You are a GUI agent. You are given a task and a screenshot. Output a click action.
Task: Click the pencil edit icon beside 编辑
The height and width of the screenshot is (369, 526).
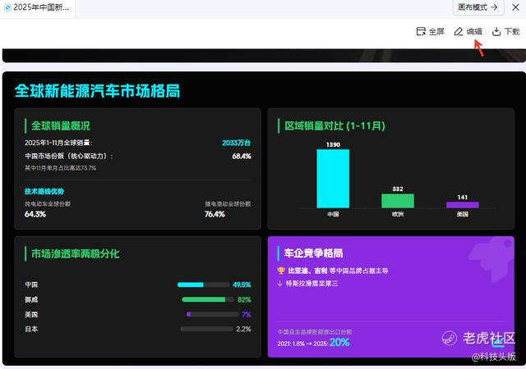pyautogui.click(x=459, y=31)
